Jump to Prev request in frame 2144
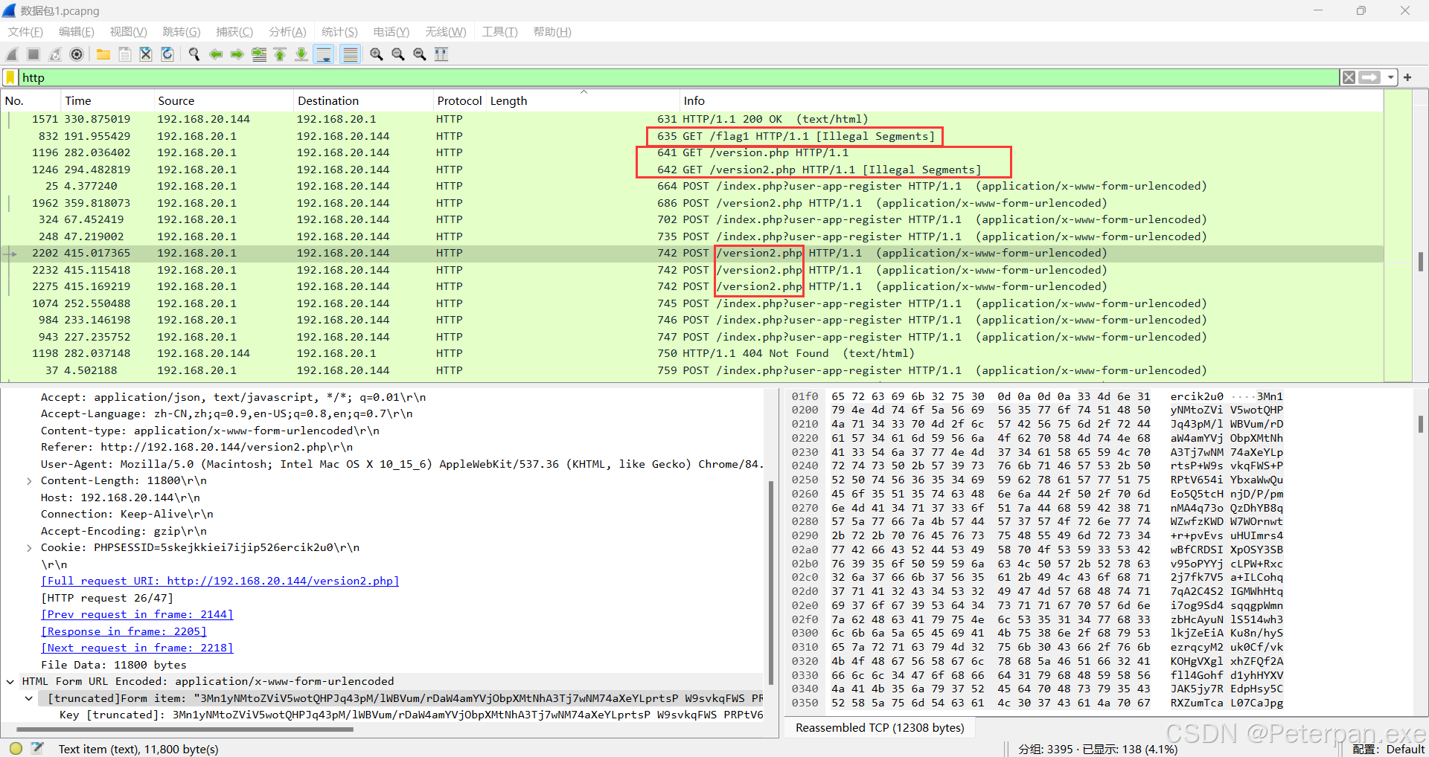This screenshot has width=1429, height=757. click(137, 614)
